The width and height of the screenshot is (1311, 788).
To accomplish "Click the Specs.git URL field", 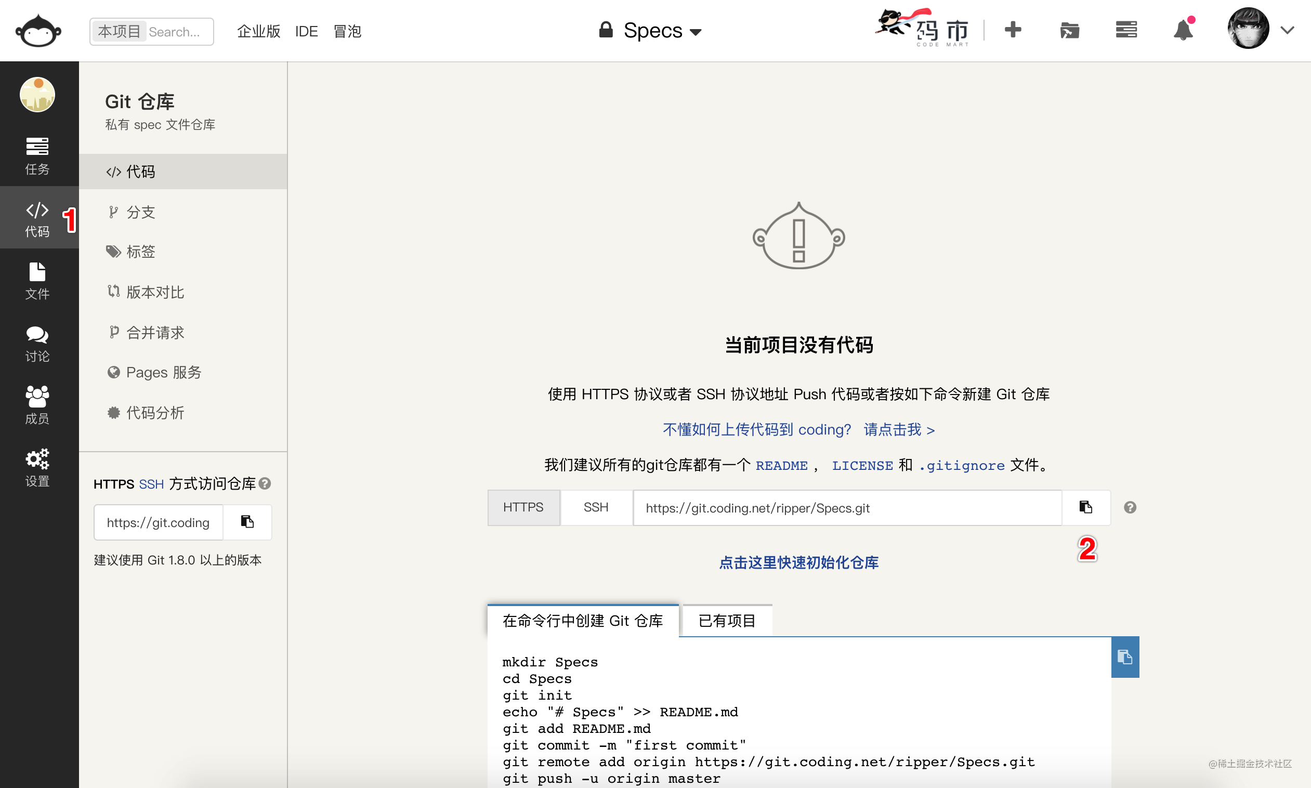I will coord(847,508).
